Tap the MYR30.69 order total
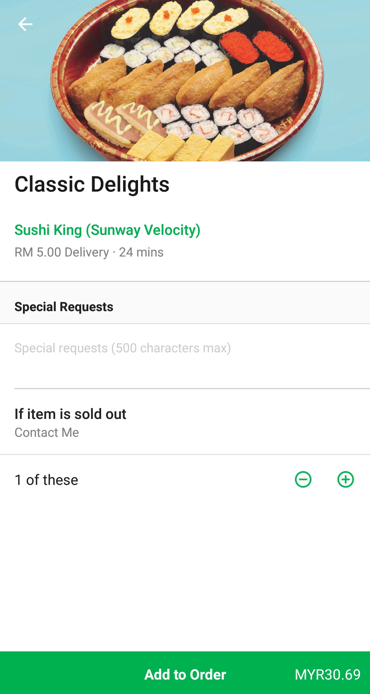Screen dimensions: 370x694 (x=328, y=675)
